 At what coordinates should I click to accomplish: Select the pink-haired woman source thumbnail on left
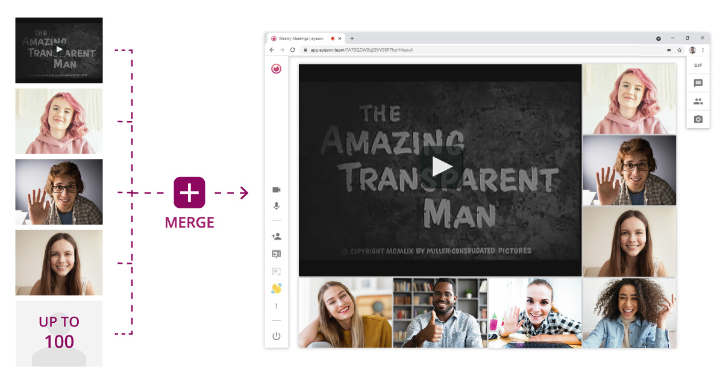click(x=59, y=121)
